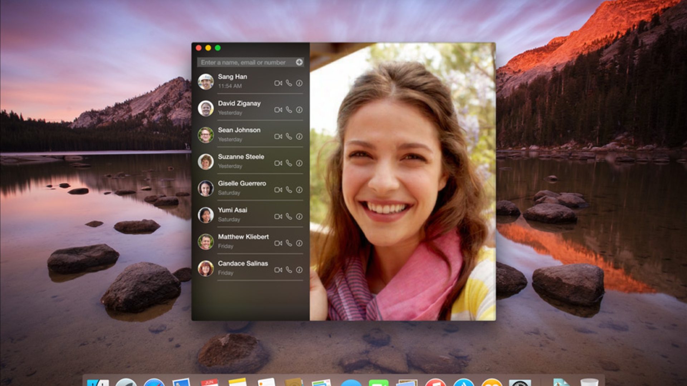687x386 pixels.
Task: Start a video call with Sean Johnson
Action: [278, 137]
